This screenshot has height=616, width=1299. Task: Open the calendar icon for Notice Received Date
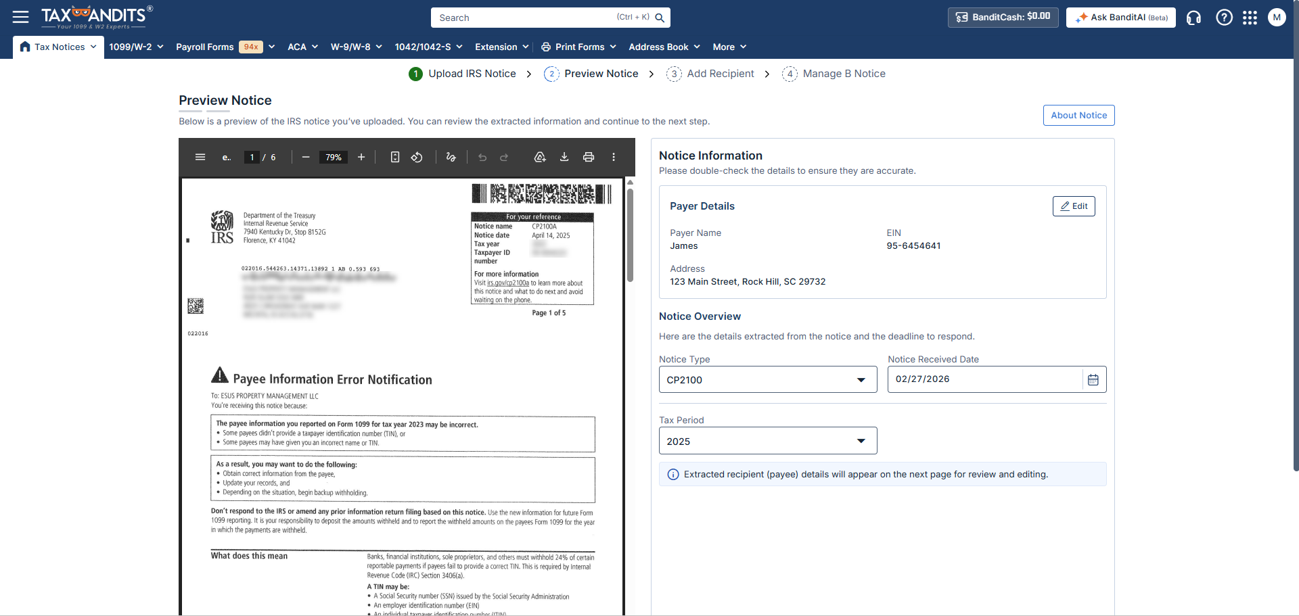coord(1093,379)
